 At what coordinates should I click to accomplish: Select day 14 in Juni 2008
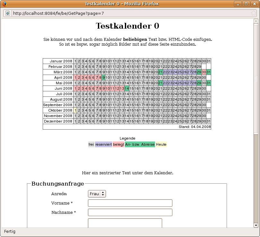tap(127, 88)
